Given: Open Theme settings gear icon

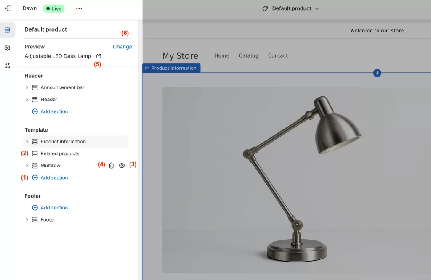Looking at the screenshot, I should (8, 48).
